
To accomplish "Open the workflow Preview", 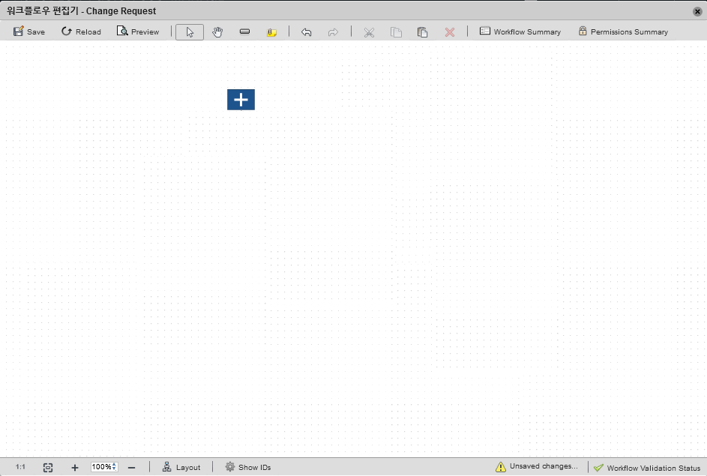I will [138, 31].
